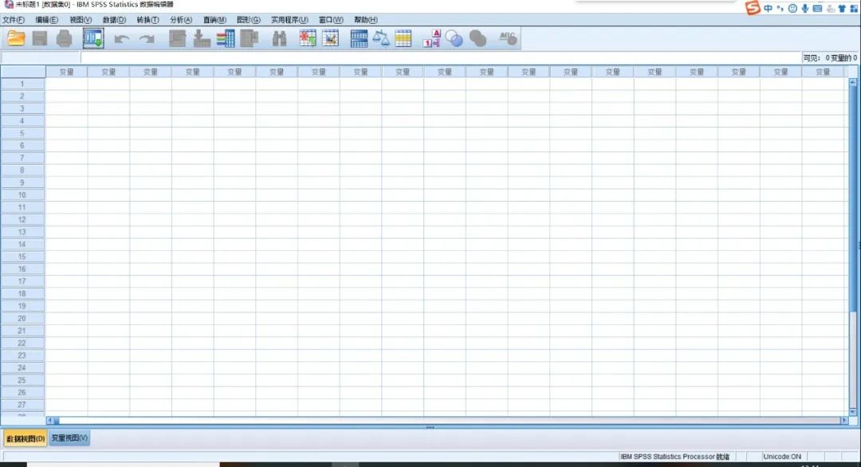Open the 窗口(W) menu

[x=331, y=20]
